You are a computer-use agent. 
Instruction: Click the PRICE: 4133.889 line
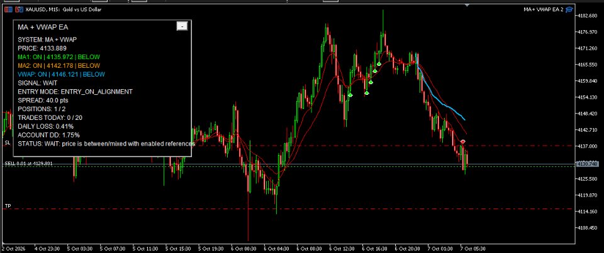tap(42, 48)
